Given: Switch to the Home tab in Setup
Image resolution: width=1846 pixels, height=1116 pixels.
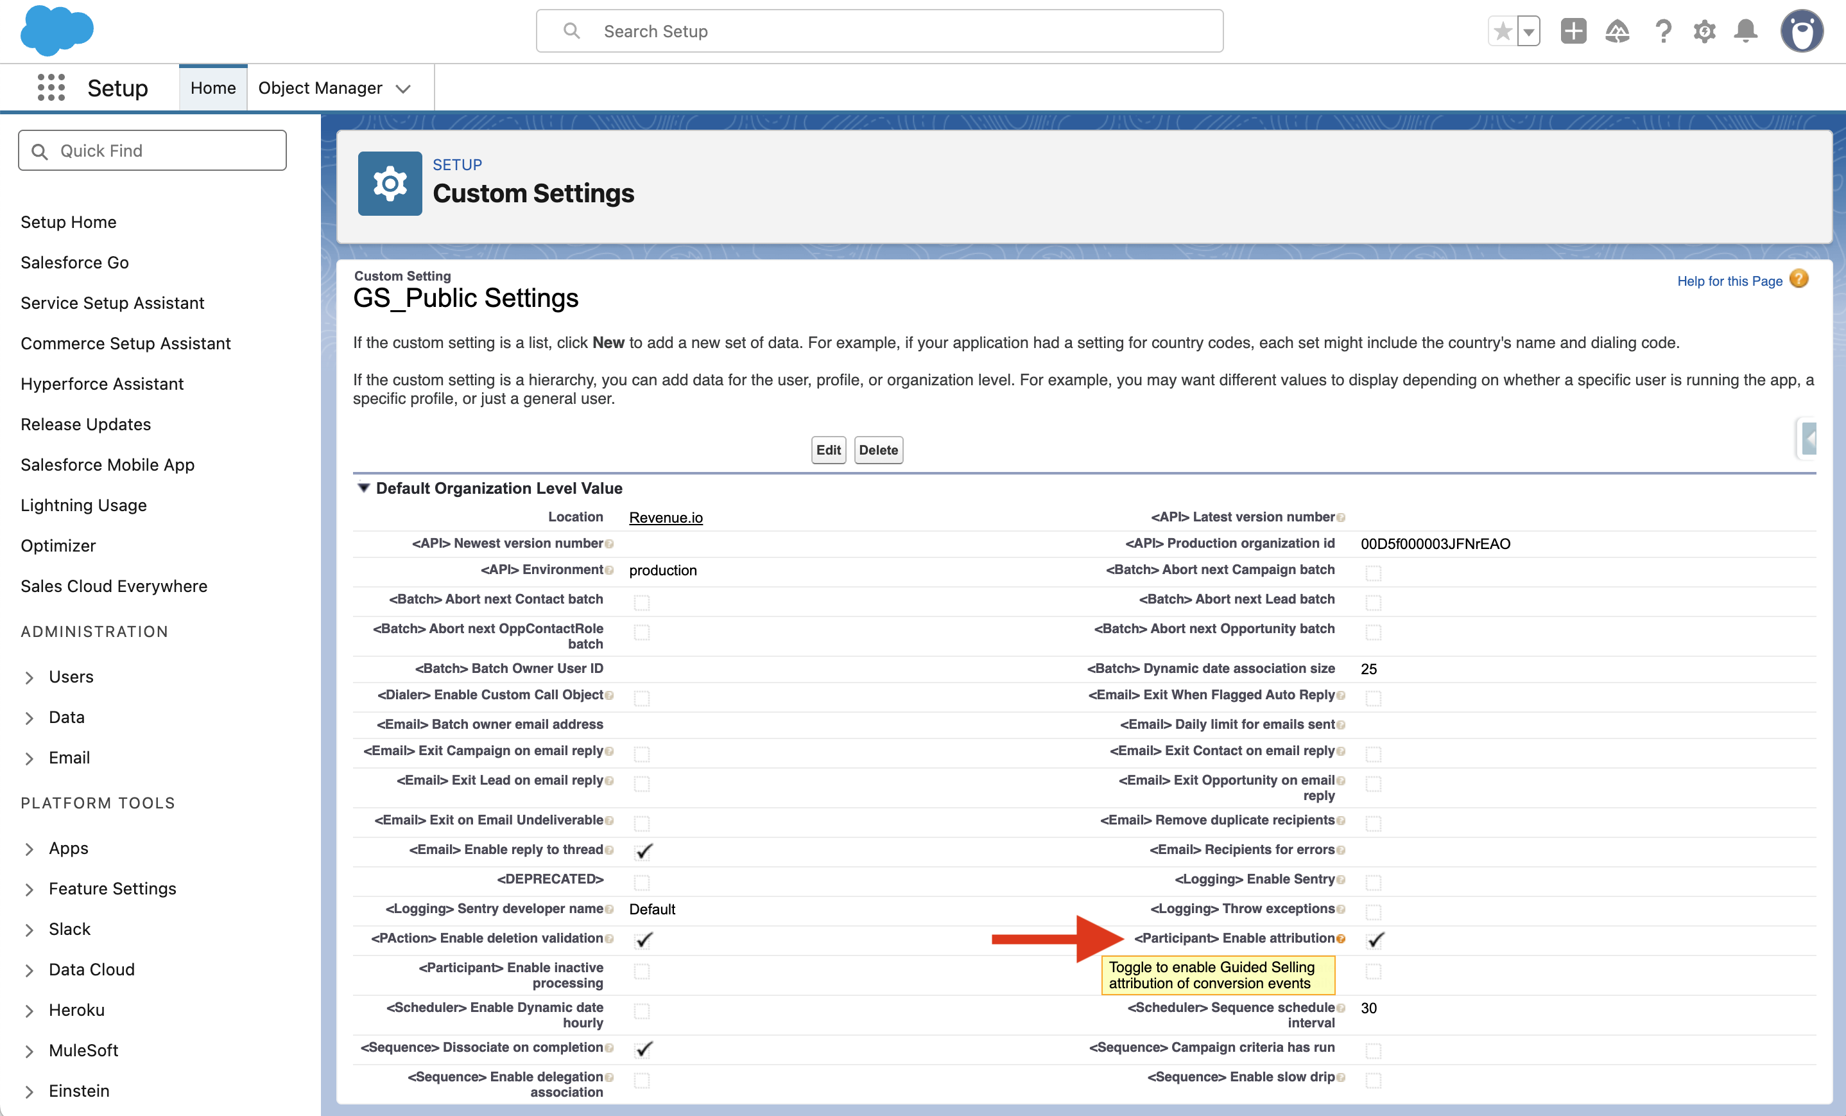Looking at the screenshot, I should pos(212,87).
